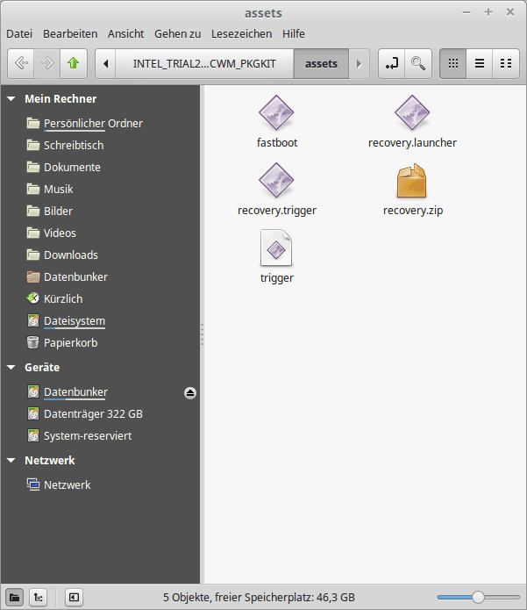The height and width of the screenshot is (610, 527).
Task: Click the Downloads folder icon in sidebar
Action: point(33,255)
